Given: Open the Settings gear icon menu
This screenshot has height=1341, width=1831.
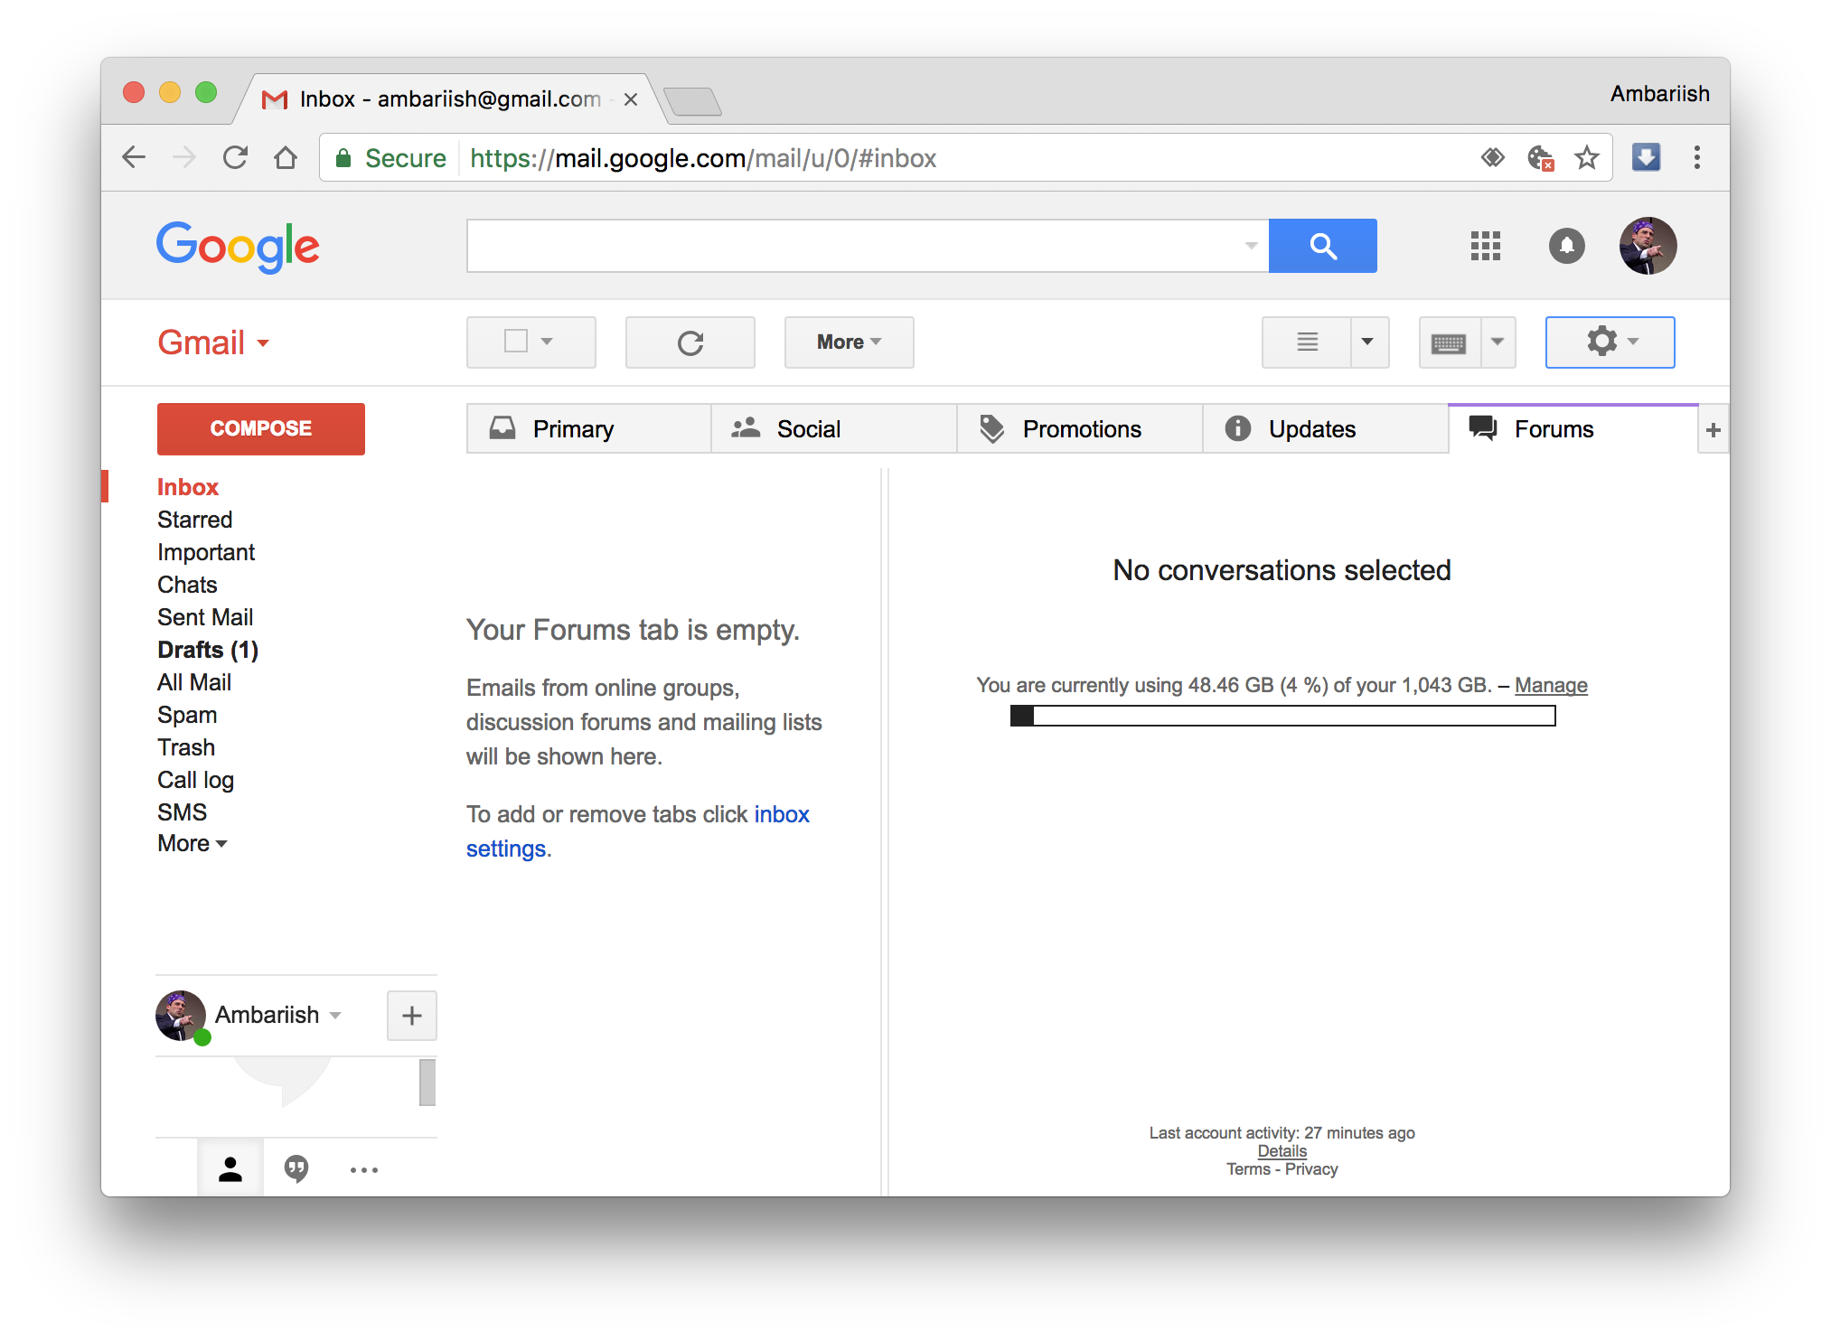Looking at the screenshot, I should coord(1602,342).
